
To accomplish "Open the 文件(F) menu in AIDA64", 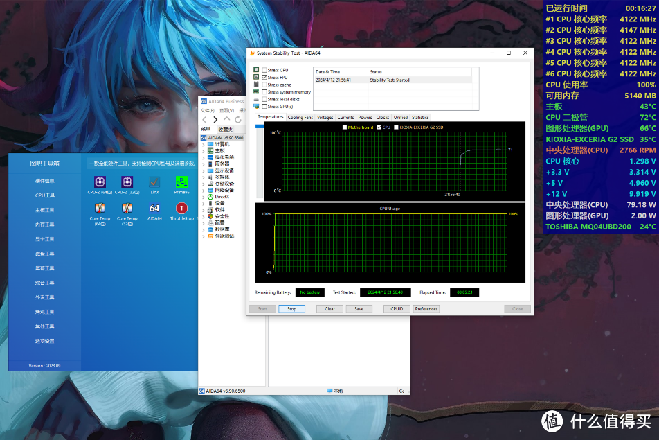I will (207, 111).
